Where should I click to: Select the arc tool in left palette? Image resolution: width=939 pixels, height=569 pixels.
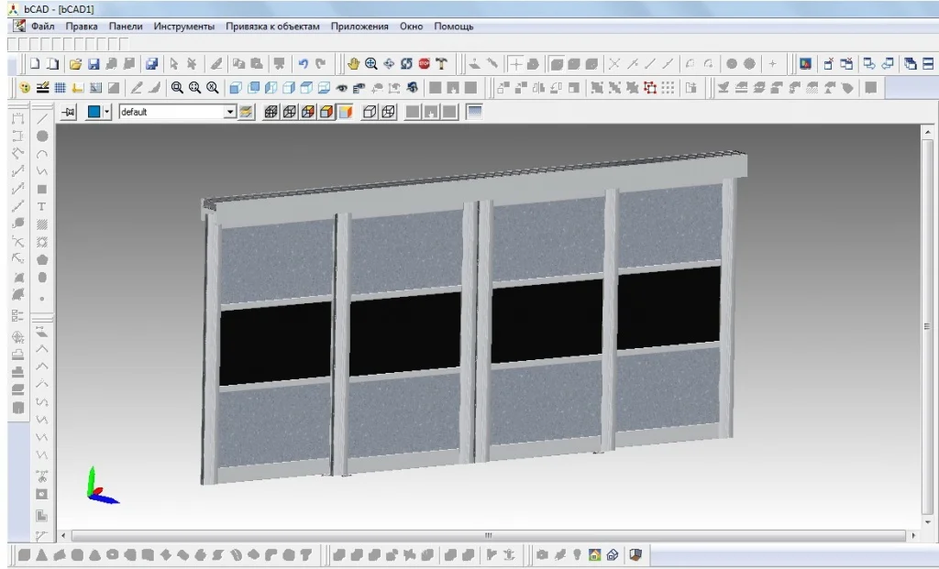tap(42, 154)
